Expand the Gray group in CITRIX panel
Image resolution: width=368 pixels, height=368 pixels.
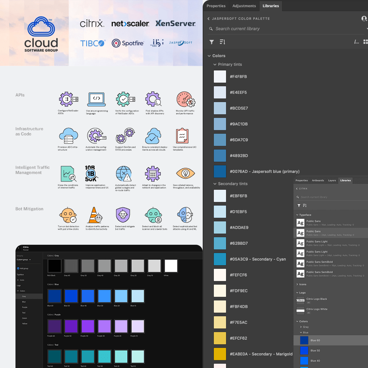[301, 327]
